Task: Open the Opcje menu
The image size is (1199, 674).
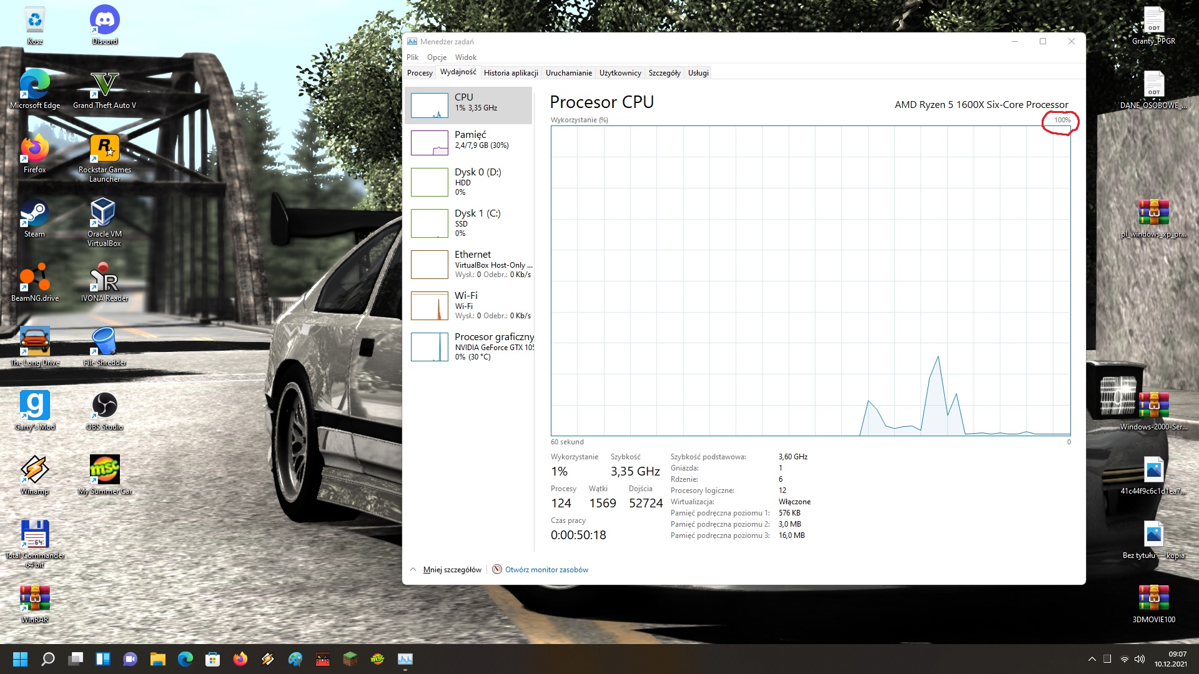Action: pos(437,57)
